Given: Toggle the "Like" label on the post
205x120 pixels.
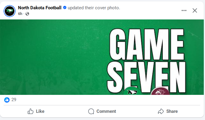Looking at the screenshot, I should [40, 111].
